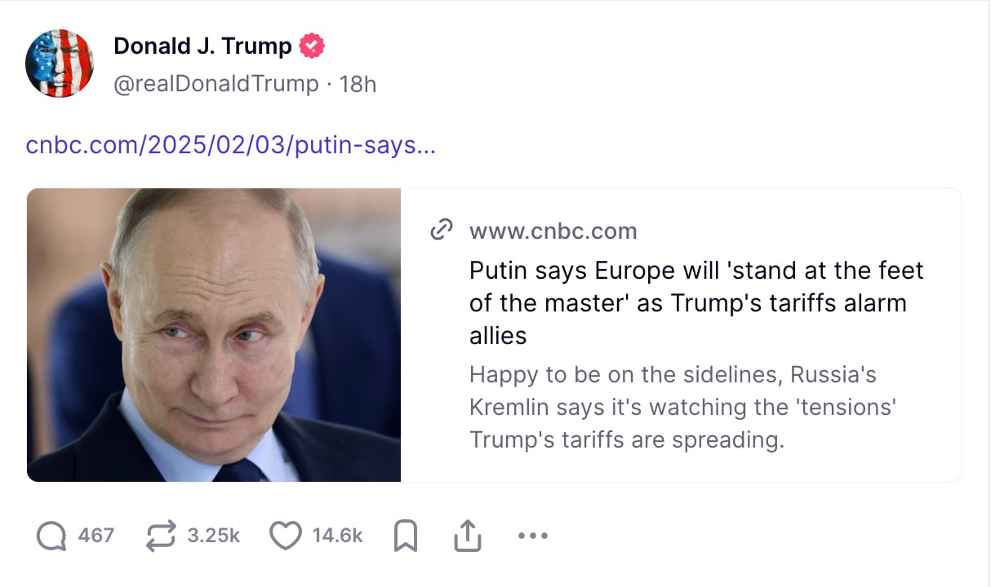Open the post author's profile avatar
The image size is (991, 587).
click(60, 64)
